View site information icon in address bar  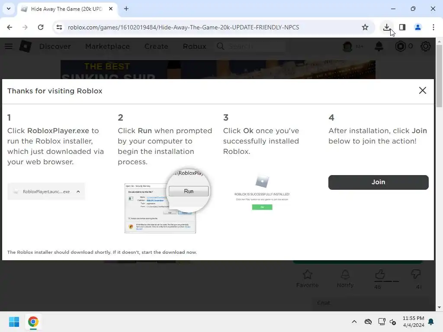click(x=59, y=27)
